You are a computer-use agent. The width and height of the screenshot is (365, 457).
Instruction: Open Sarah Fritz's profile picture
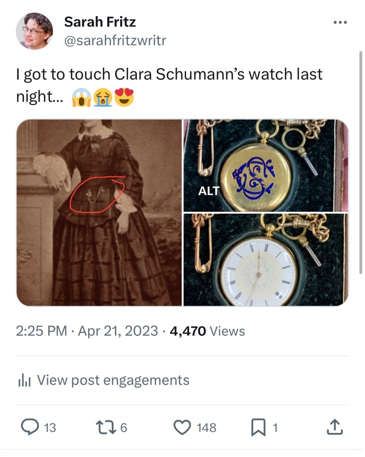pyautogui.click(x=34, y=31)
